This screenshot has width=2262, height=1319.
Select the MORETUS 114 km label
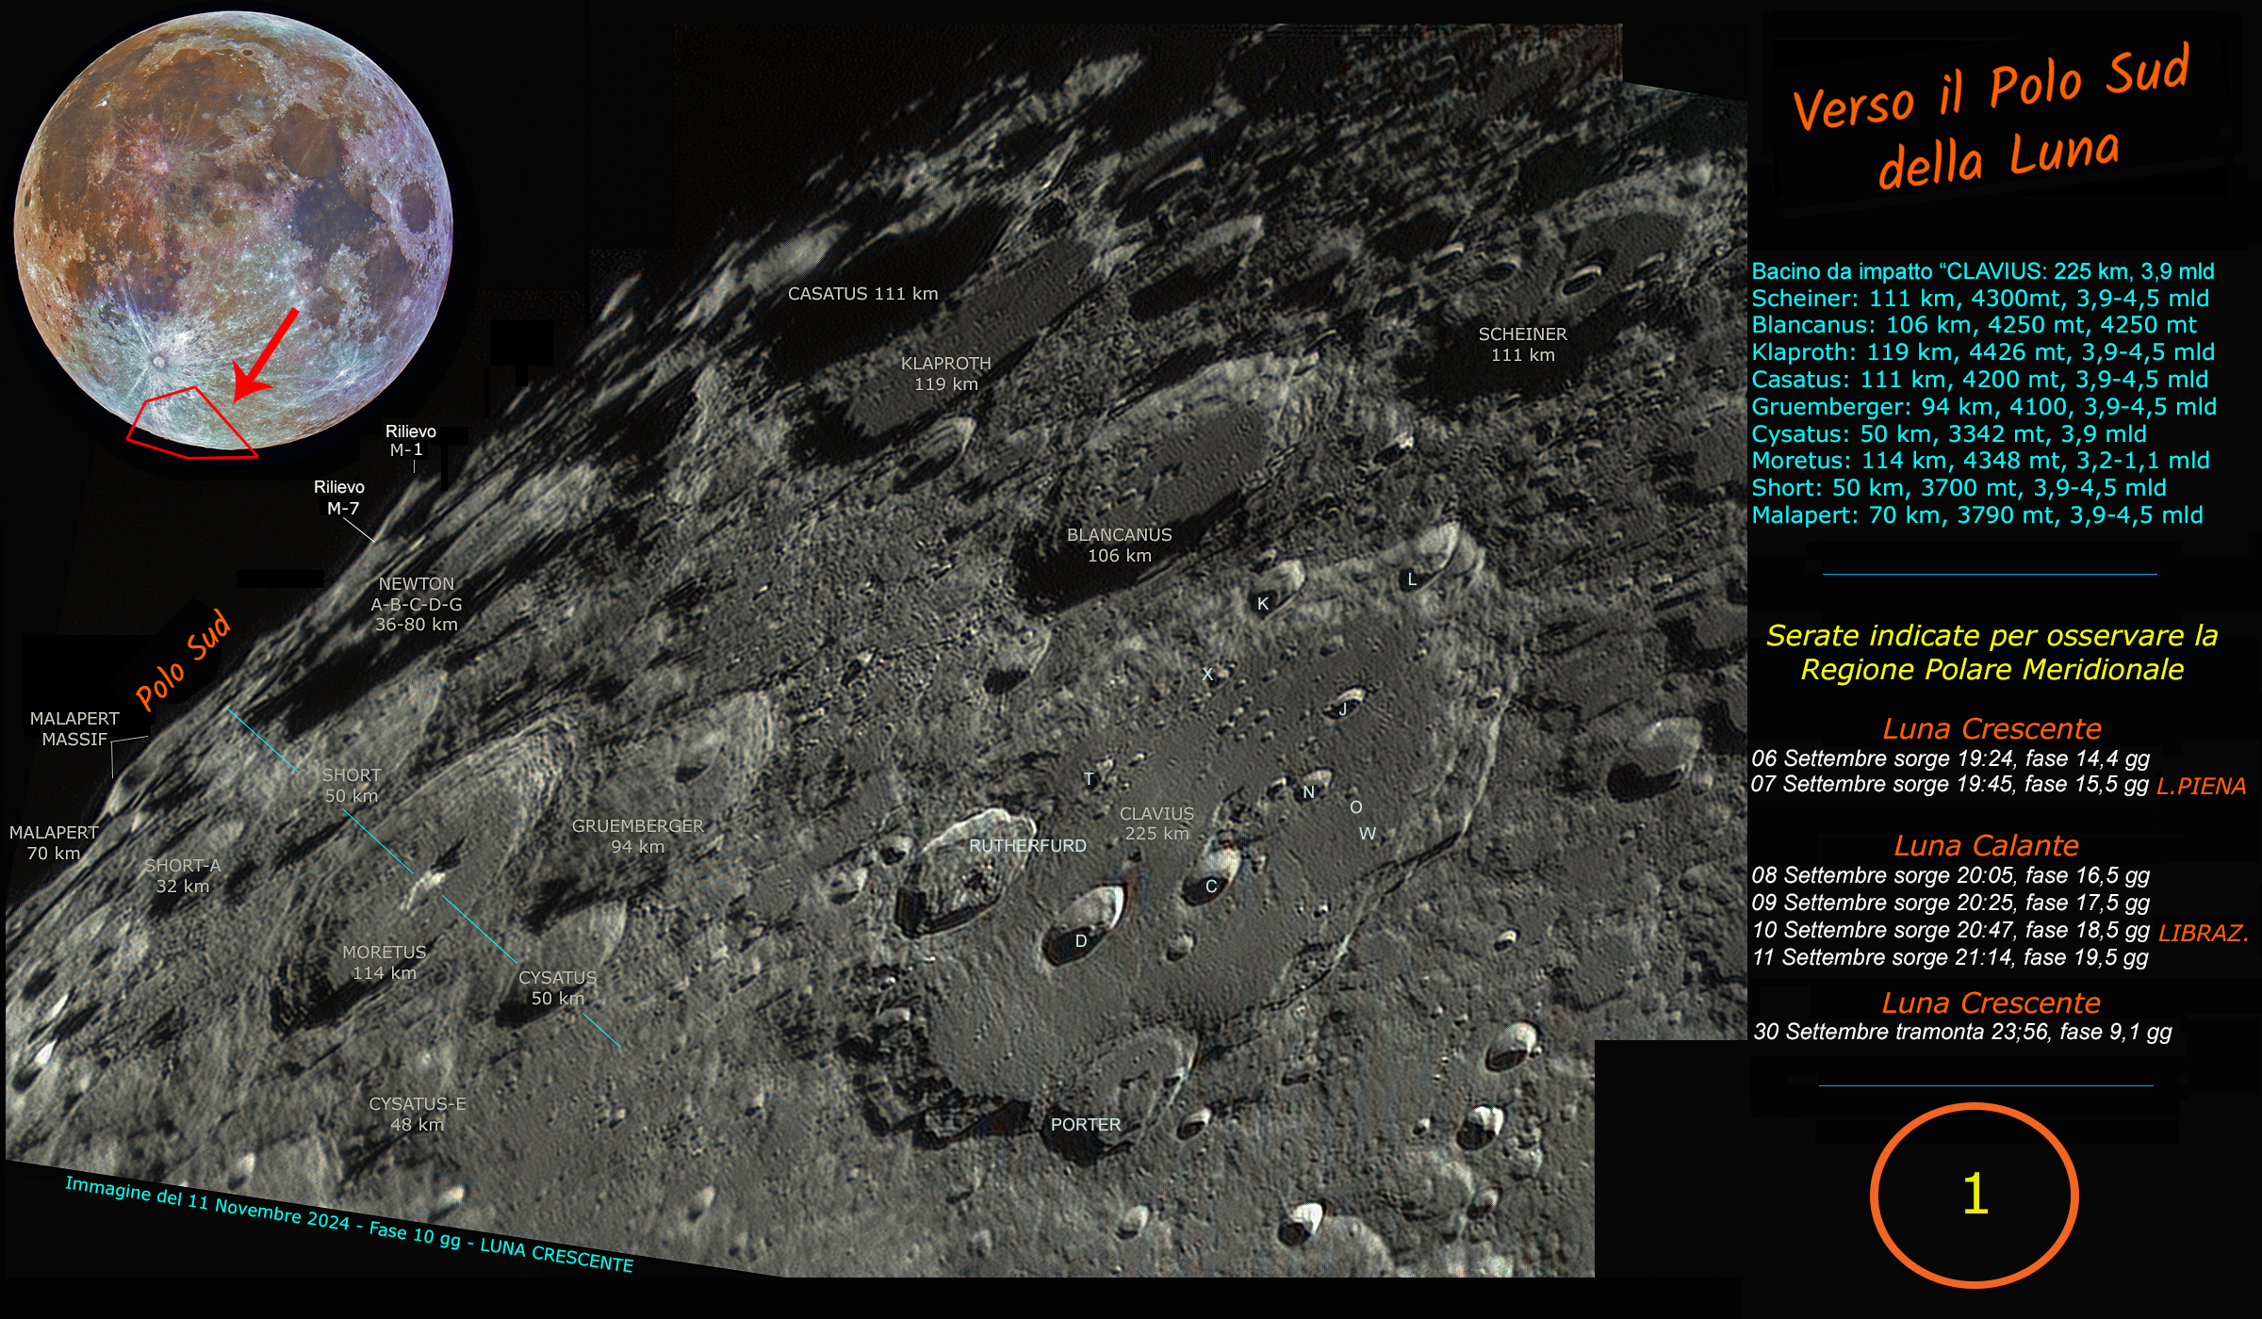[x=385, y=962]
